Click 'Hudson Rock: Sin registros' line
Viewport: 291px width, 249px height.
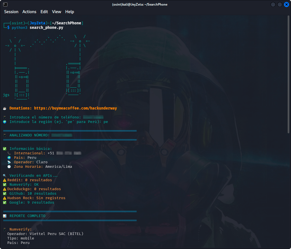tap(36, 198)
